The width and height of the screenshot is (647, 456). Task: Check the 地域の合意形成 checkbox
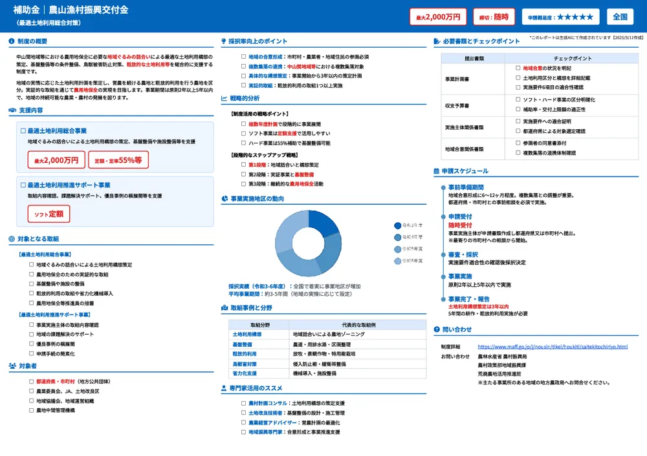[243, 57]
